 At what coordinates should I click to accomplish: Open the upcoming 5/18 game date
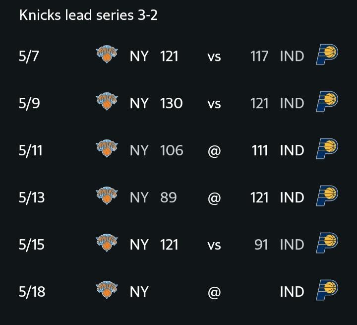[x=32, y=291]
